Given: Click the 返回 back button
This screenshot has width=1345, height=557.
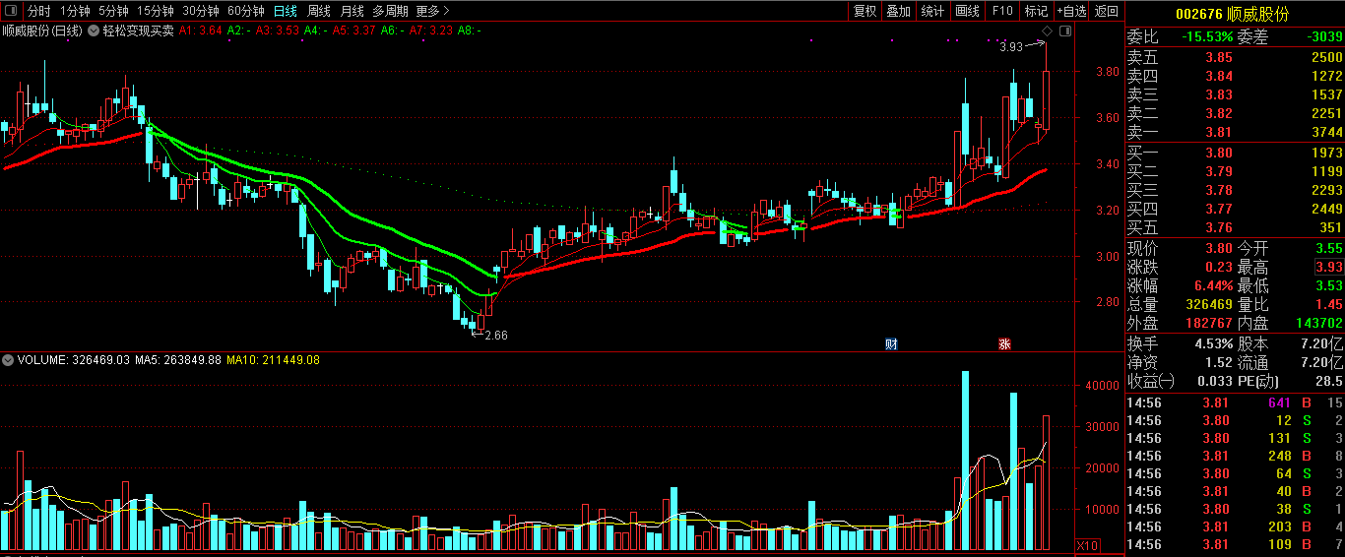Looking at the screenshot, I should (1107, 11).
